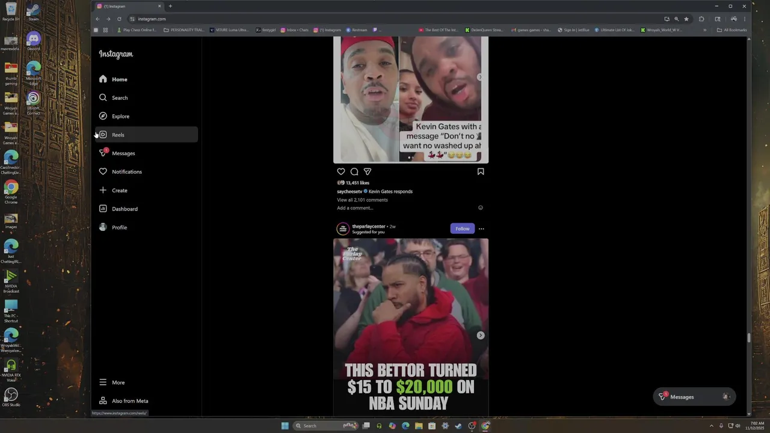
Task: Share the saycheesetv post with the share icon
Action: pos(368,171)
